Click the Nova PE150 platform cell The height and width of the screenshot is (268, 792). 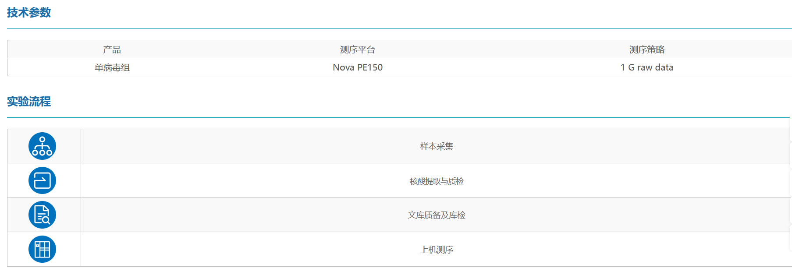point(358,67)
